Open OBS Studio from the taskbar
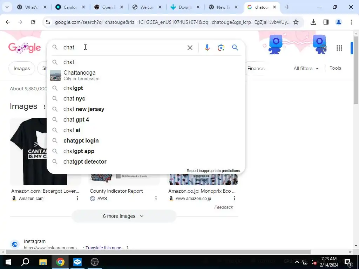359x269 pixels. 95,262
